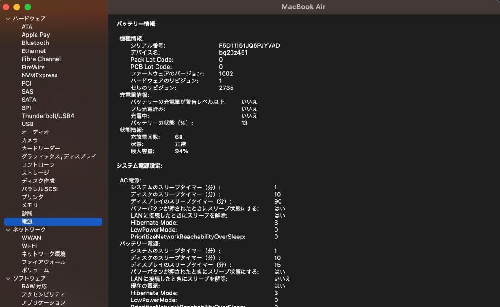Open the オーディオ entry
500x307 pixels.
35,132
